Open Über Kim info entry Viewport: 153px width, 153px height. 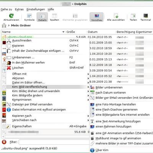click(122, 150)
